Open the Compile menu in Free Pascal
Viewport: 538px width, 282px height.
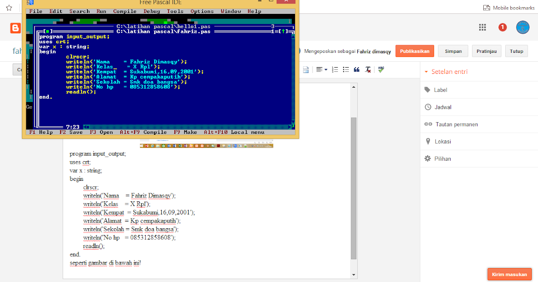[125, 11]
